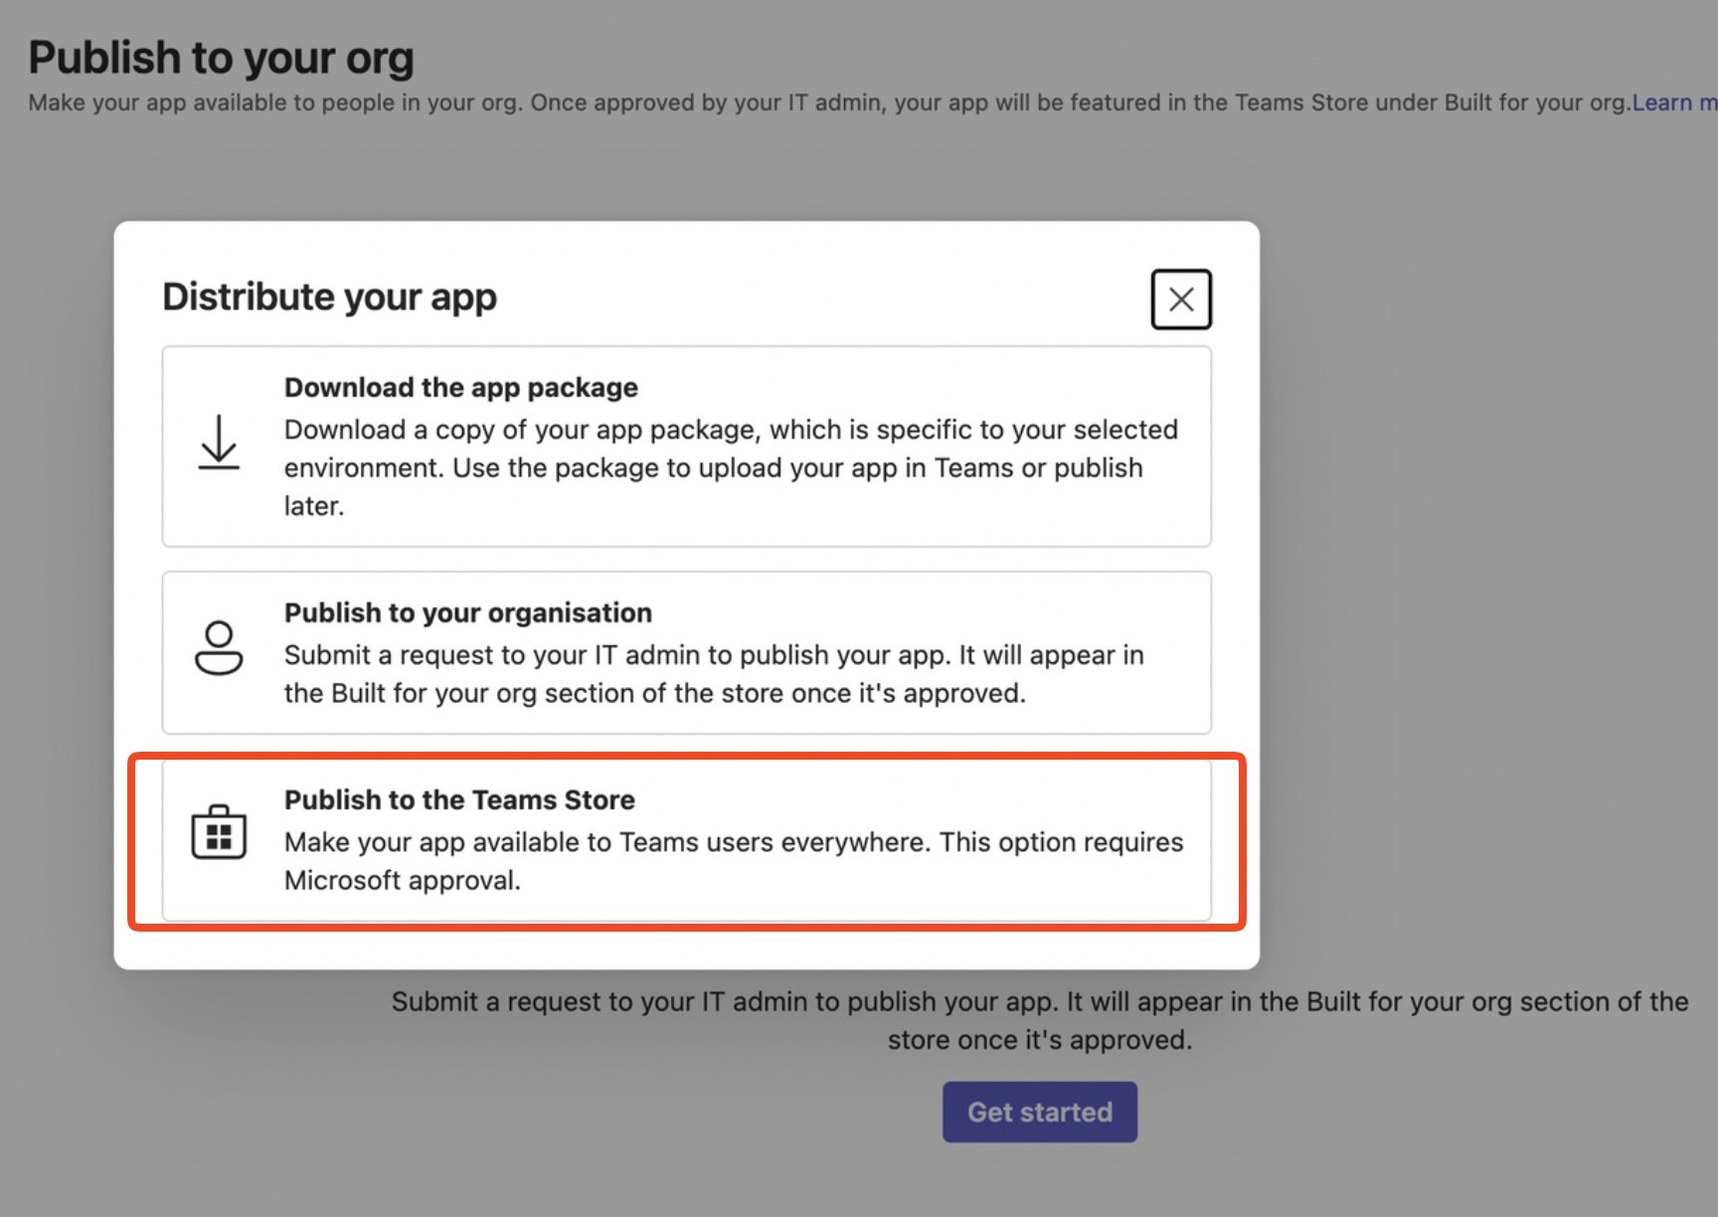Image resolution: width=1718 pixels, height=1217 pixels.
Task: Close the Distribute your app dialog
Action: click(x=1181, y=299)
